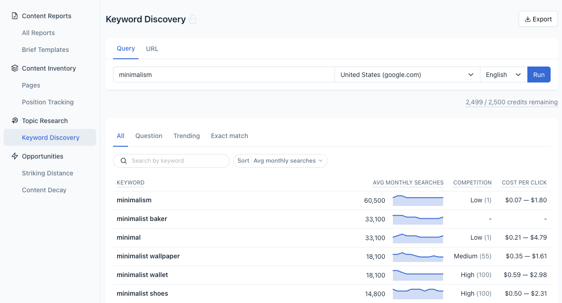Click the KEYWORD column header
The image size is (562, 303).
tap(130, 183)
